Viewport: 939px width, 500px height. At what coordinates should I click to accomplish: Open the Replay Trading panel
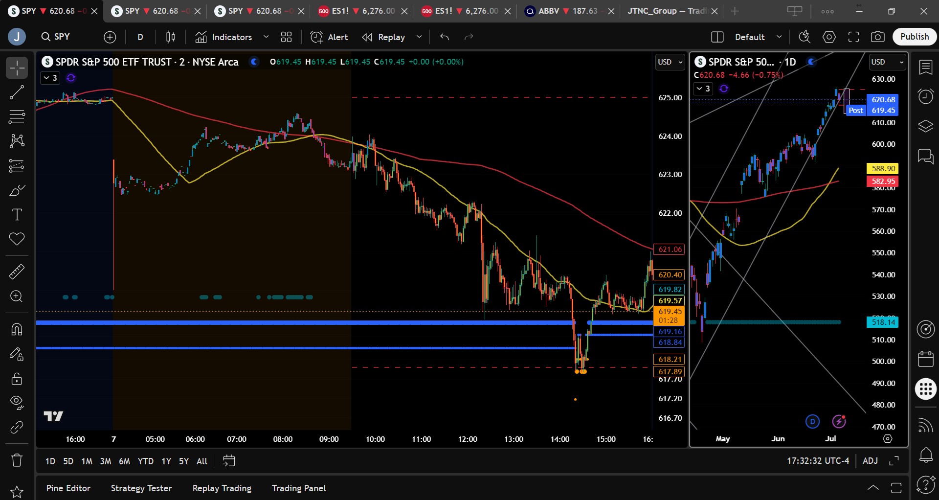tap(222, 488)
